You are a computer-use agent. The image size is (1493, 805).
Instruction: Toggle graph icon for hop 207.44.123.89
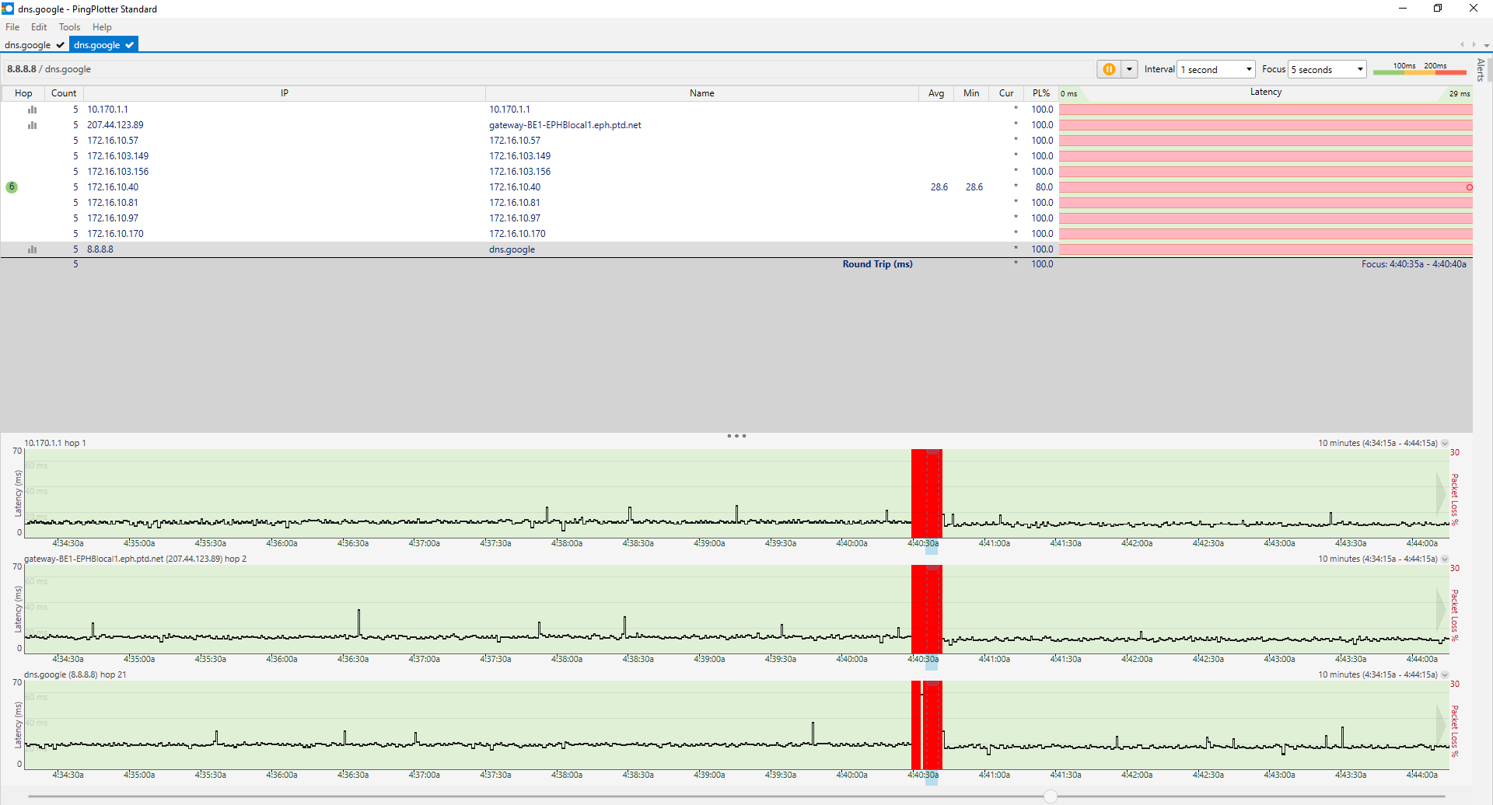click(32, 125)
